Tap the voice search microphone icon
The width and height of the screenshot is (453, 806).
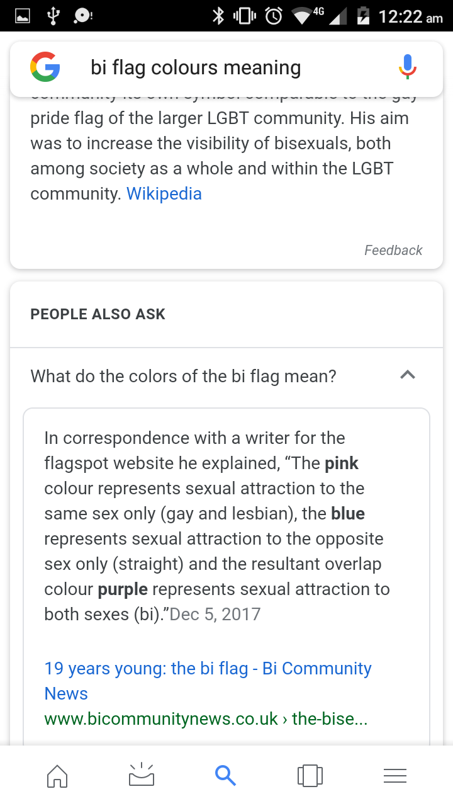(408, 67)
